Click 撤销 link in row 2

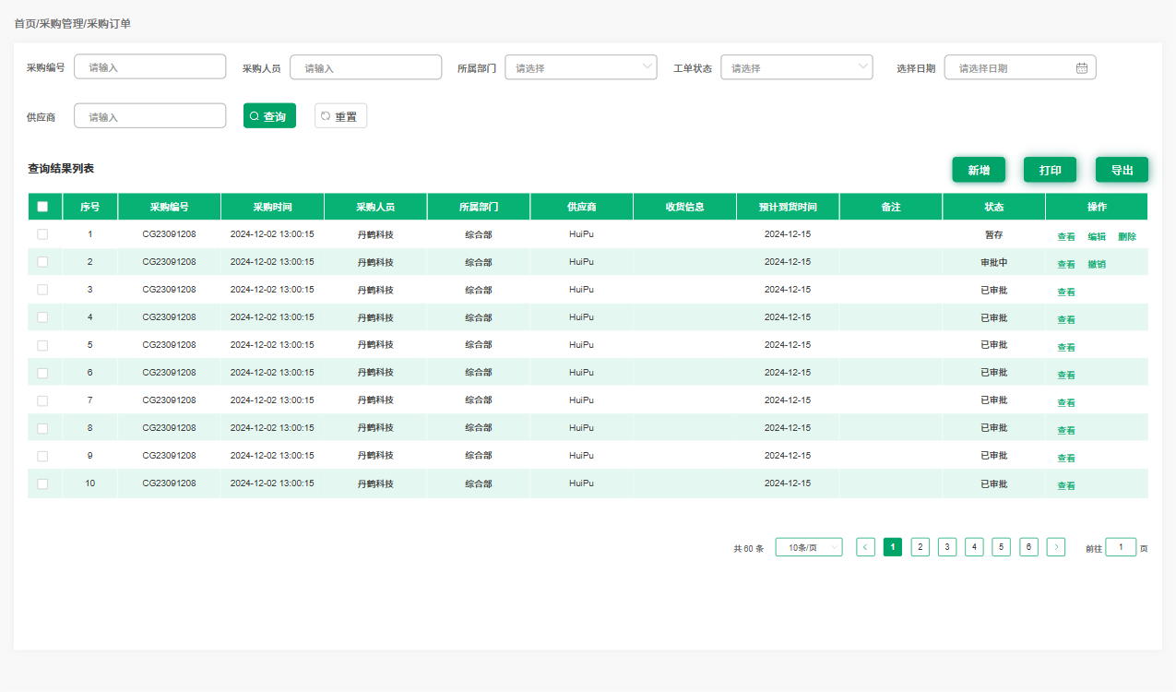click(1097, 264)
